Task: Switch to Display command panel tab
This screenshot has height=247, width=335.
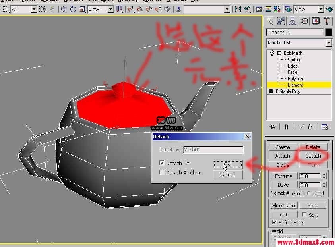Action: [316, 21]
